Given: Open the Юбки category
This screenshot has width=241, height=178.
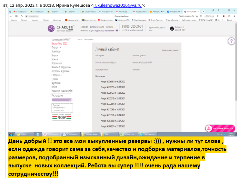Looking at the screenshot, I should pos(54,87).
